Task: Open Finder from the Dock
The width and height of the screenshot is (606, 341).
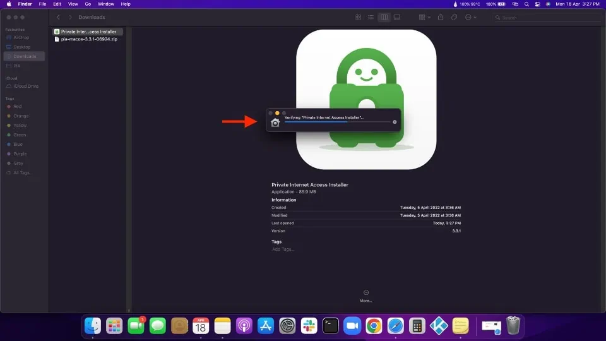Action: 93,326
